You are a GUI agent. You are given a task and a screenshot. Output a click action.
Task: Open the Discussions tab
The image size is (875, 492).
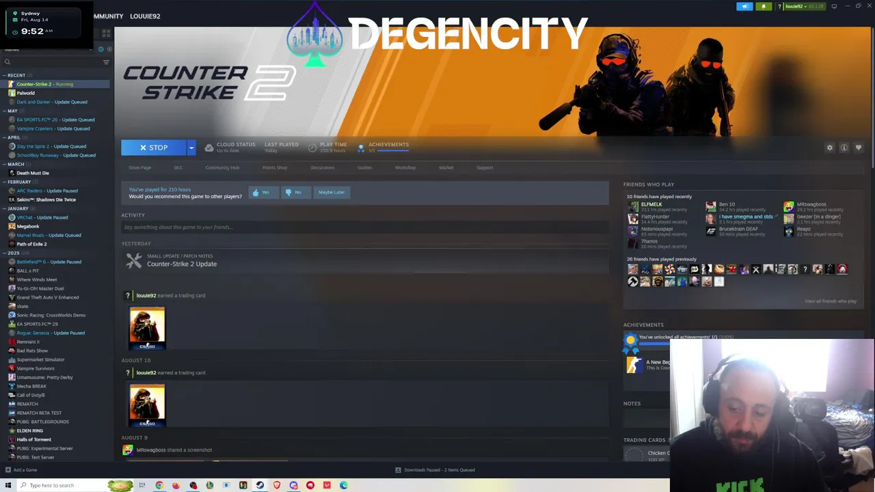tap(323, 167)
